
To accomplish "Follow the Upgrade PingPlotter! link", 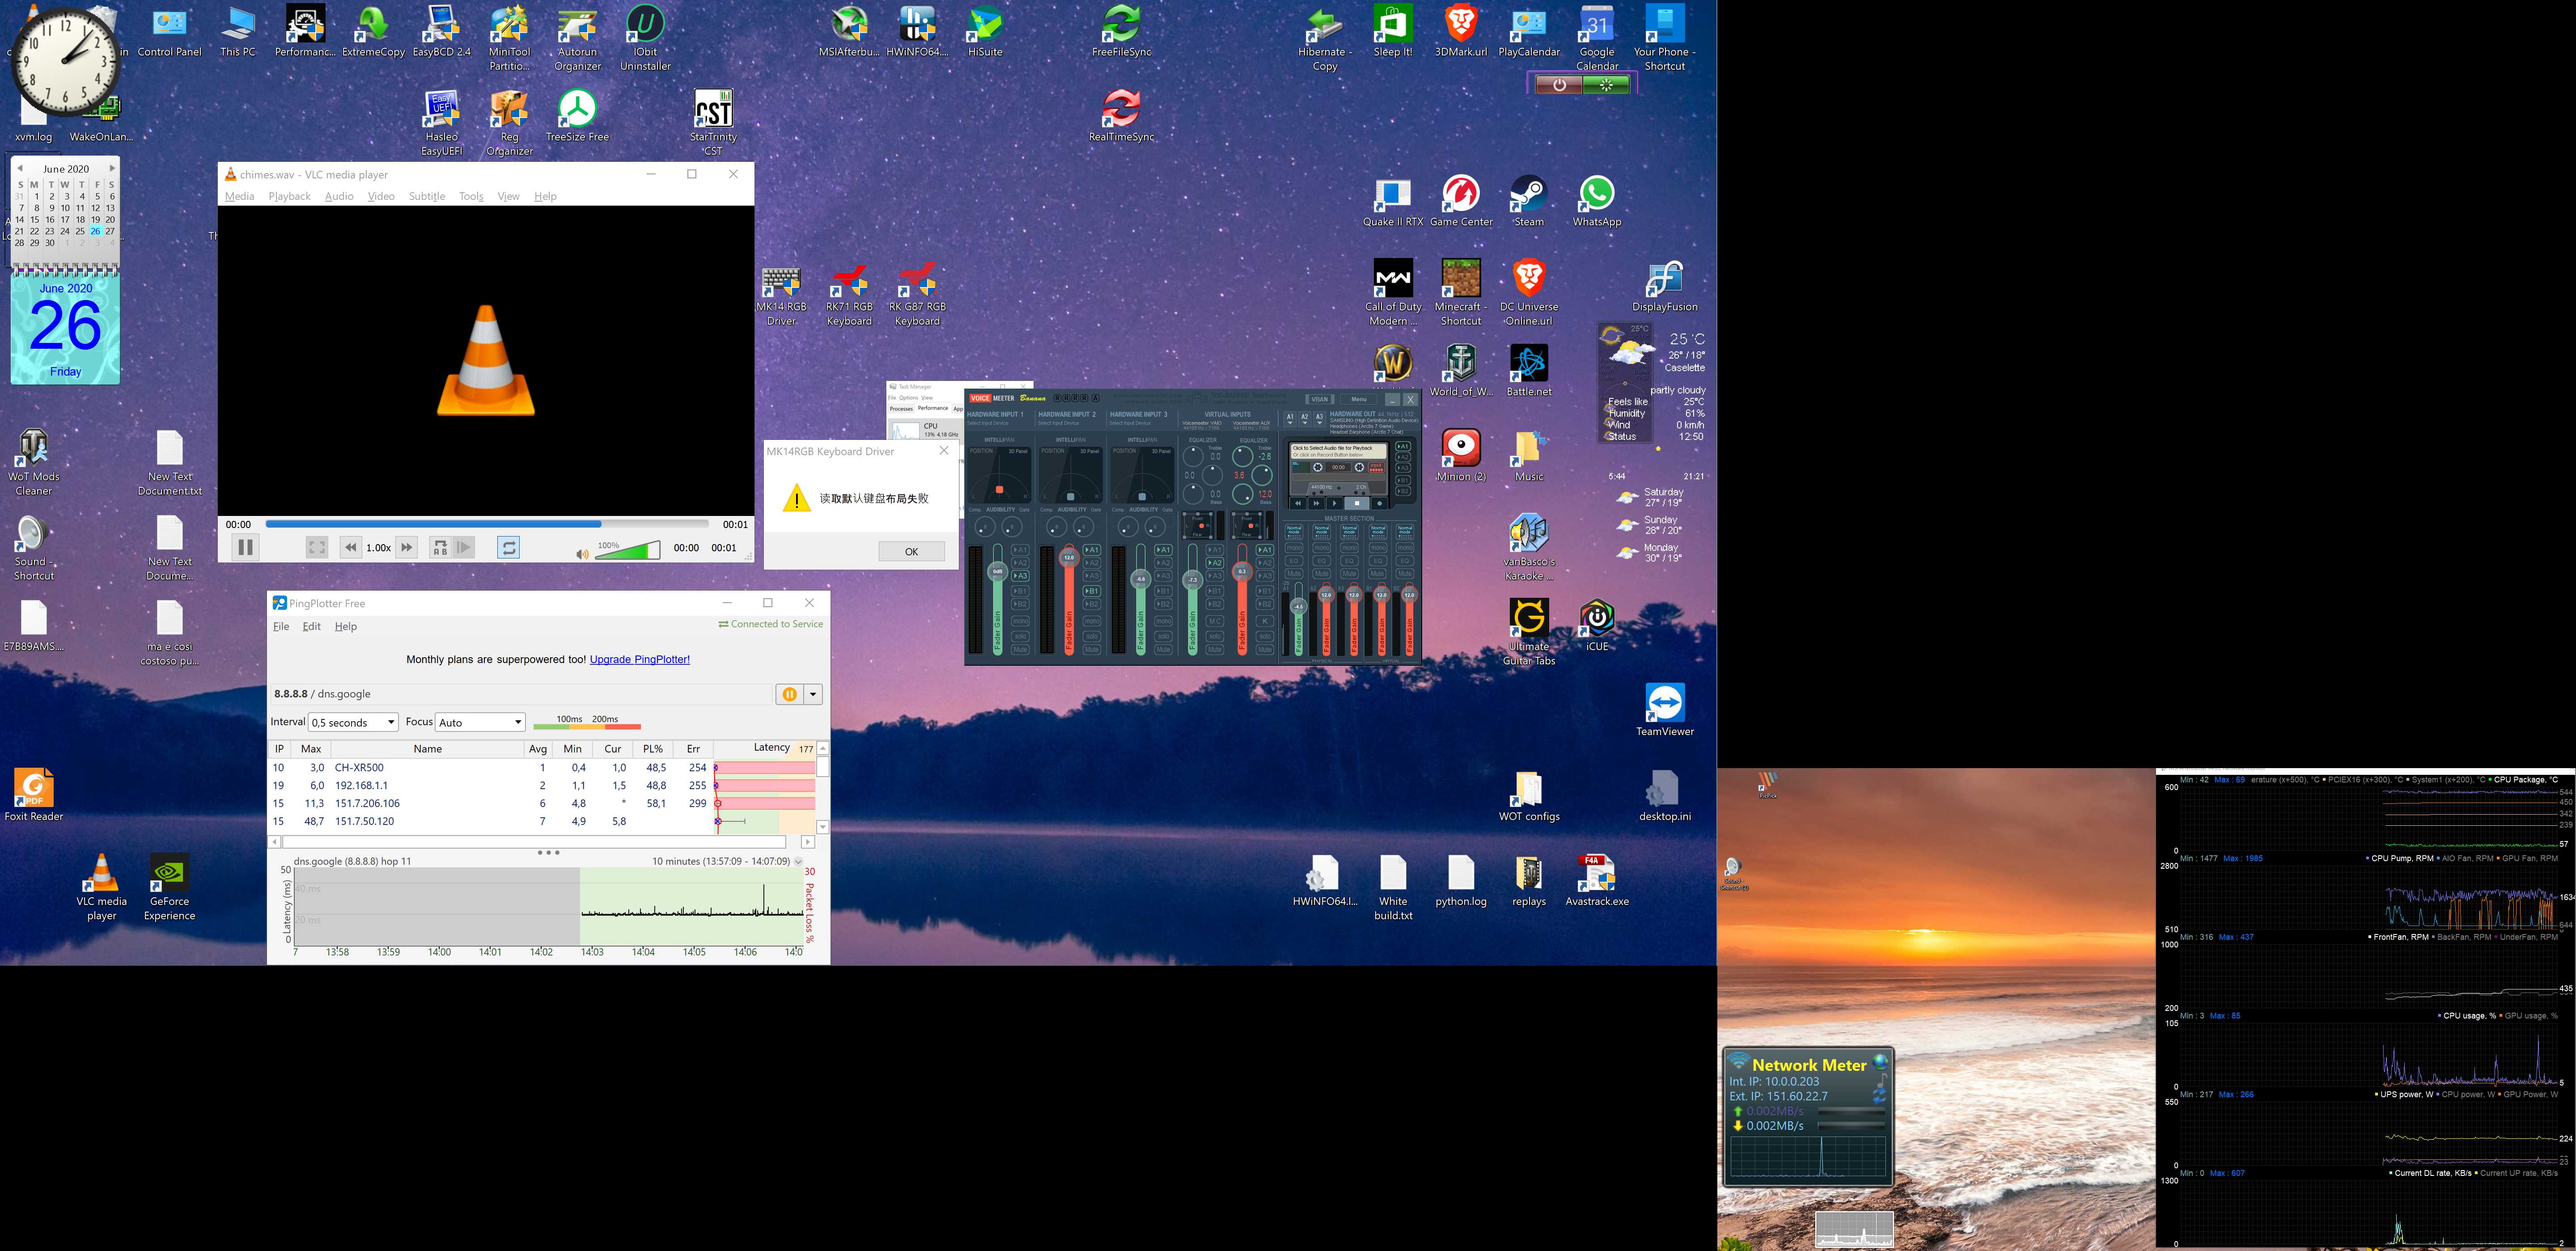I will pos(639,660).
